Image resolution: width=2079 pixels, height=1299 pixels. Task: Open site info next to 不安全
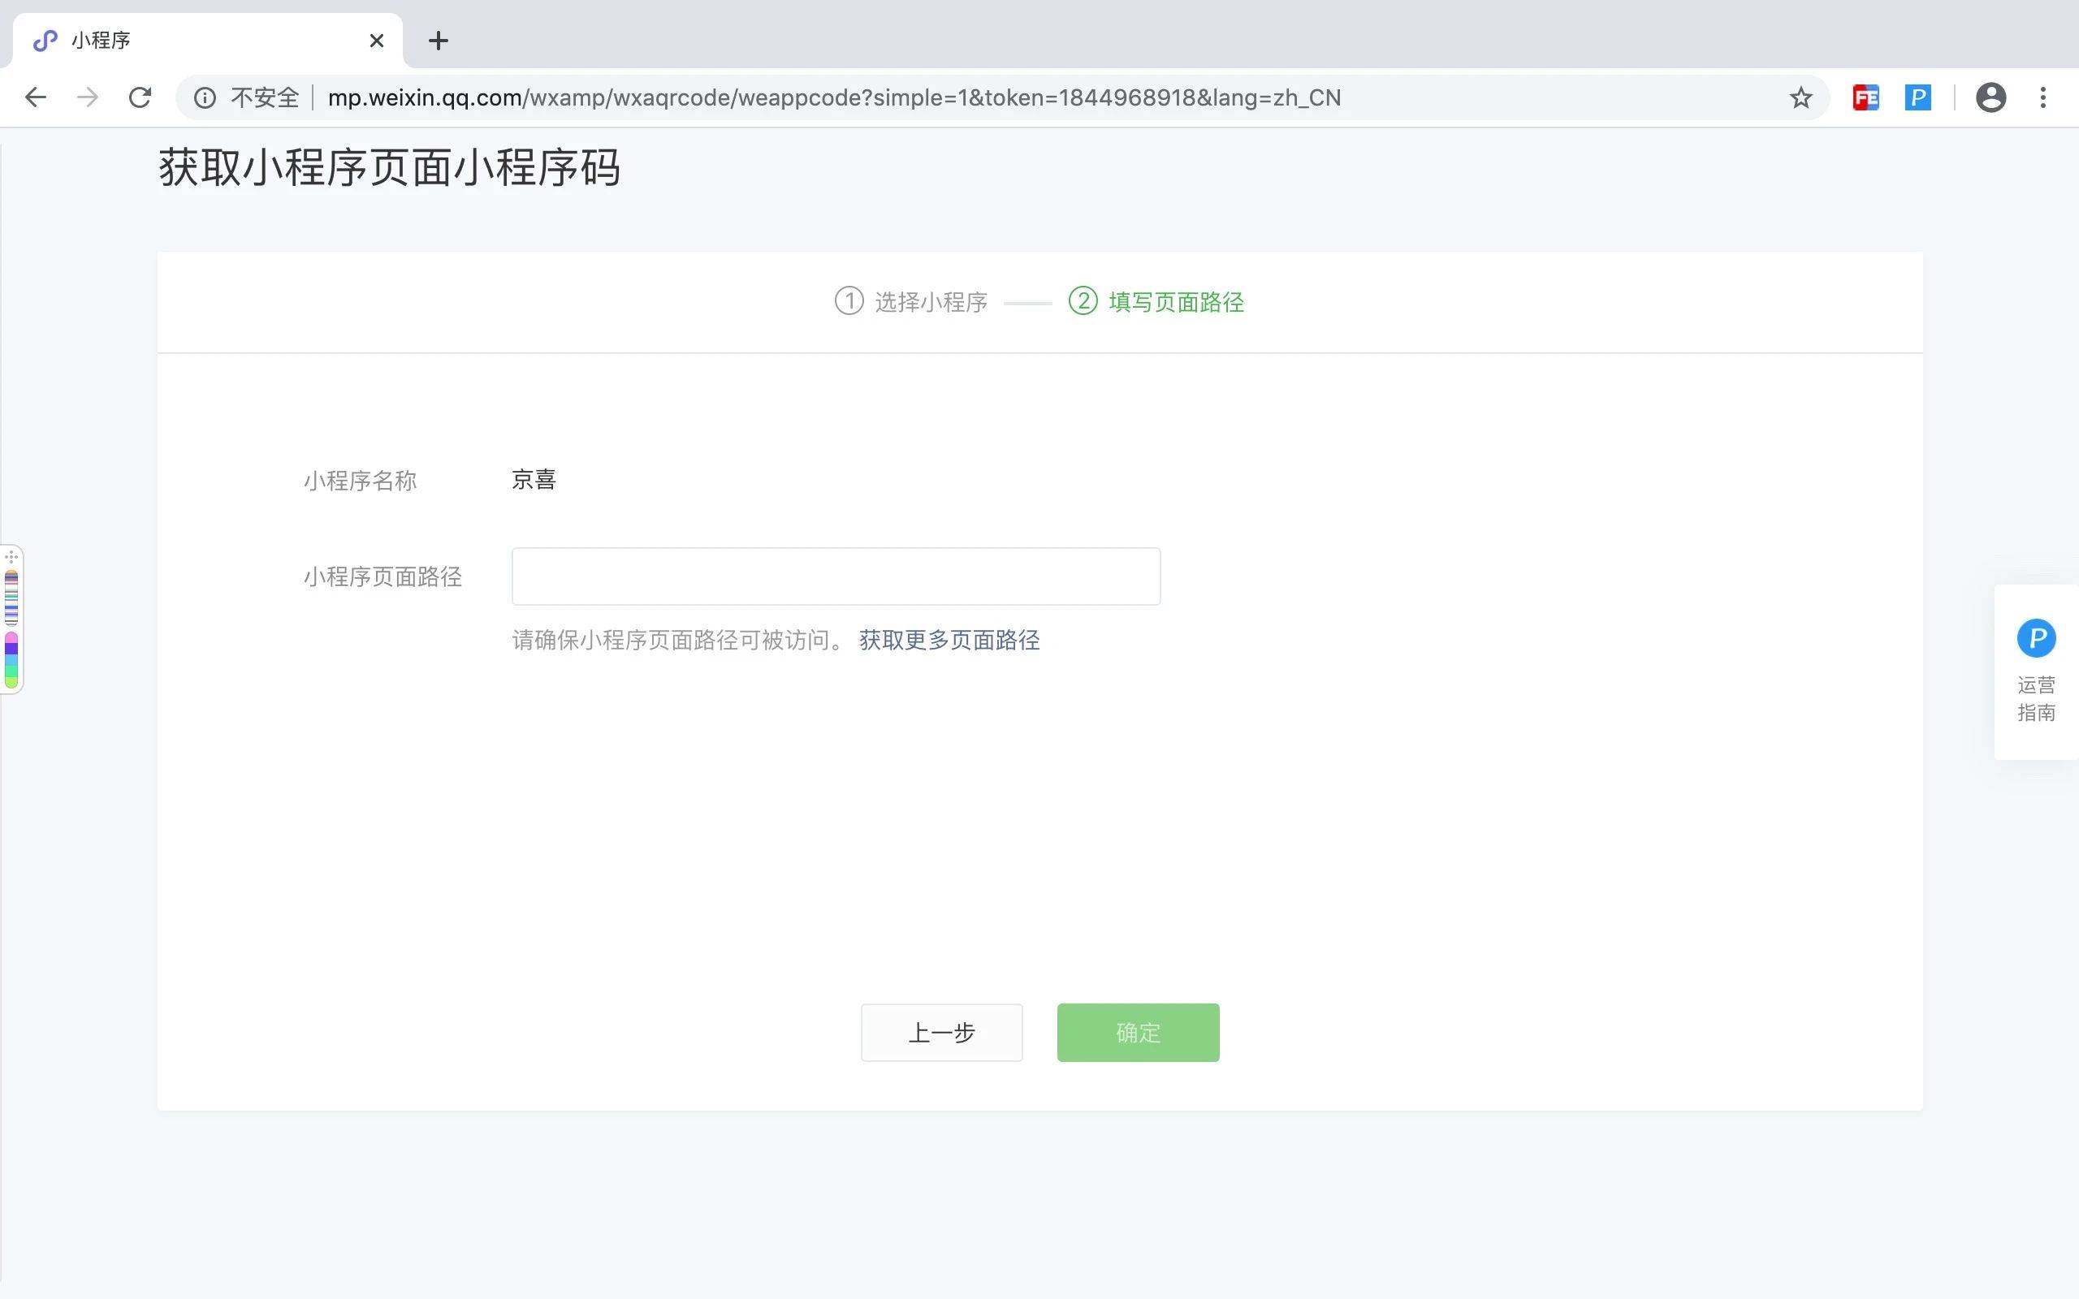[205, 98]
